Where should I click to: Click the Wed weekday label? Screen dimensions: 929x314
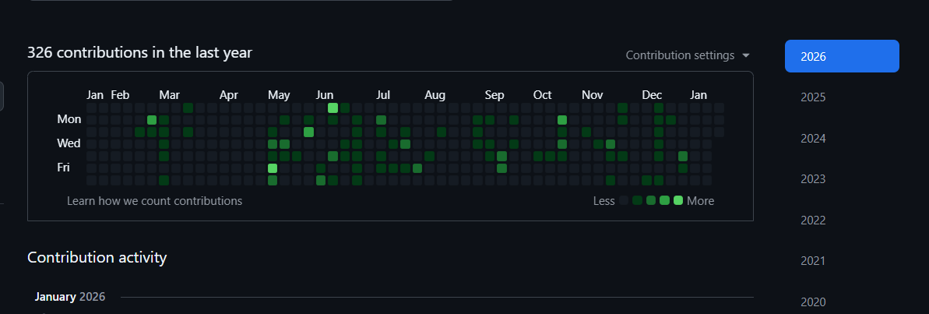tap(69, 143)
